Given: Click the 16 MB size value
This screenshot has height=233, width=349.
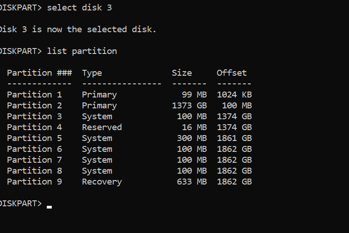Looking at the screenshot, I should (194, 127).
